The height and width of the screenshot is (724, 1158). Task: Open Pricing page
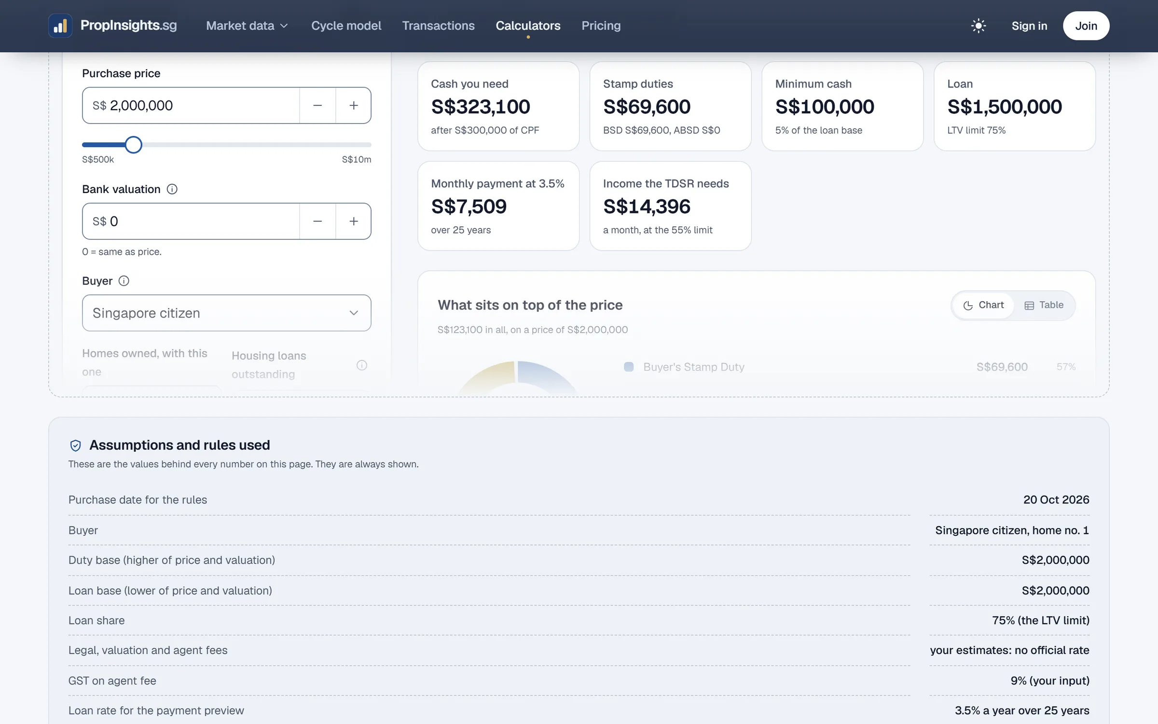(601, 26)
